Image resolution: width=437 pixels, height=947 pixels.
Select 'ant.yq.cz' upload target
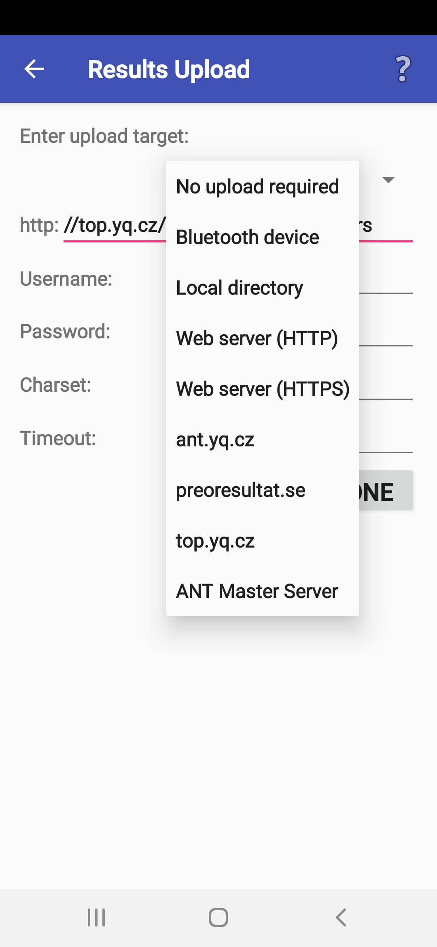263,440
